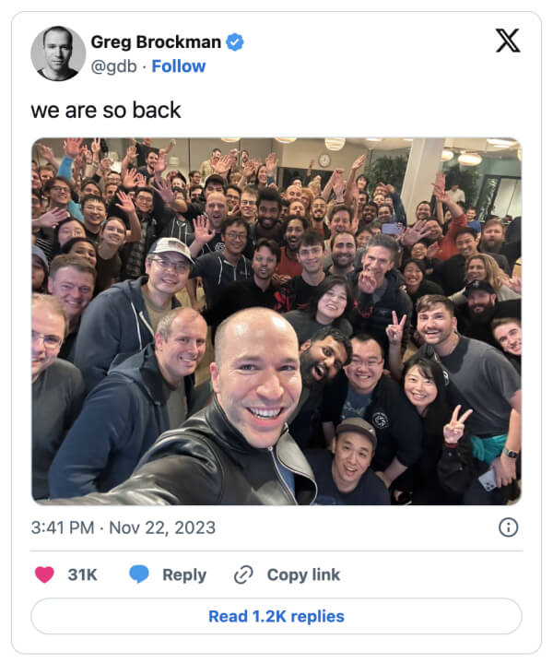Click the Reply text label
Viewport: 553px width, 663px height.
point(184,575)
